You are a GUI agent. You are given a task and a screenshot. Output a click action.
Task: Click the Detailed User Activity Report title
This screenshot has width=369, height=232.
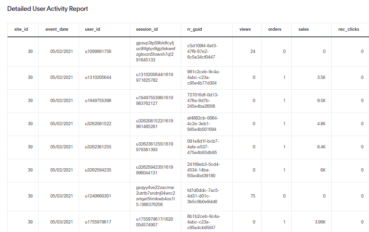coord(47,9)
